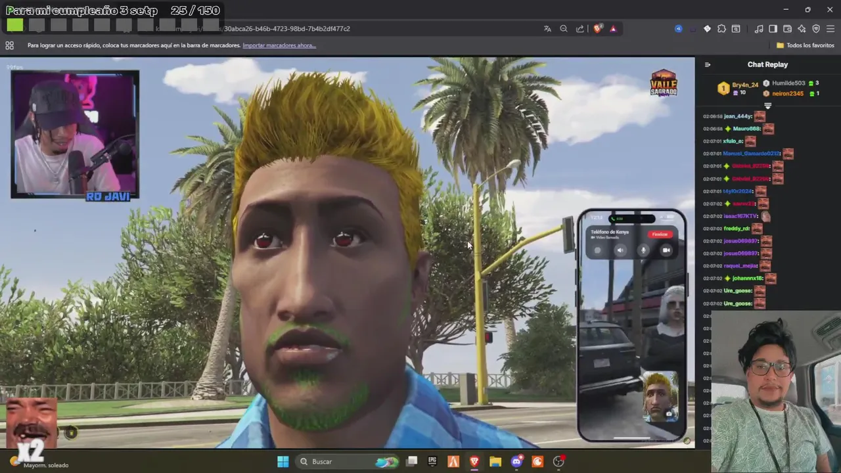The image size is (841, 473).
Task: Open the Windows Start menu
Action: pos(283,462)
